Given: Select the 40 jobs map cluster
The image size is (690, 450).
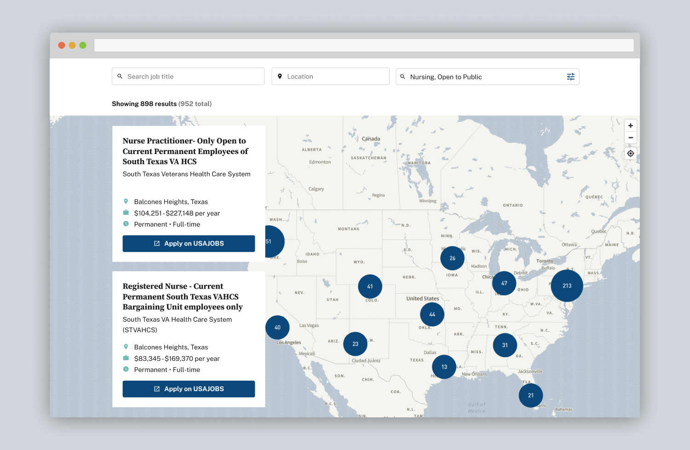Looking at the screenshot, I should click(x=277, y=327).
